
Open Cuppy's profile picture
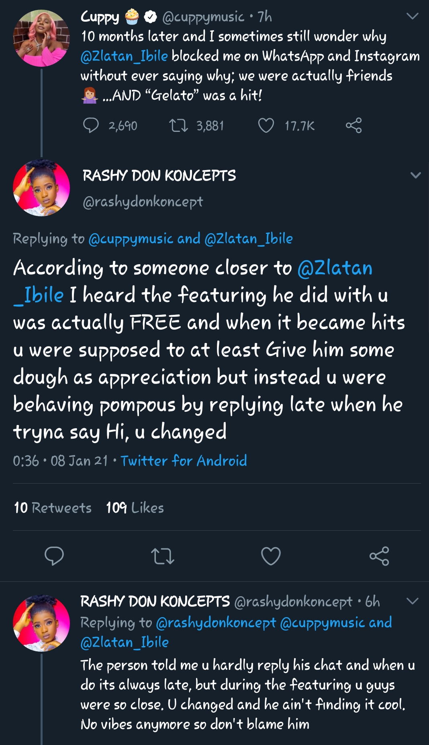(x=41, y=38)
